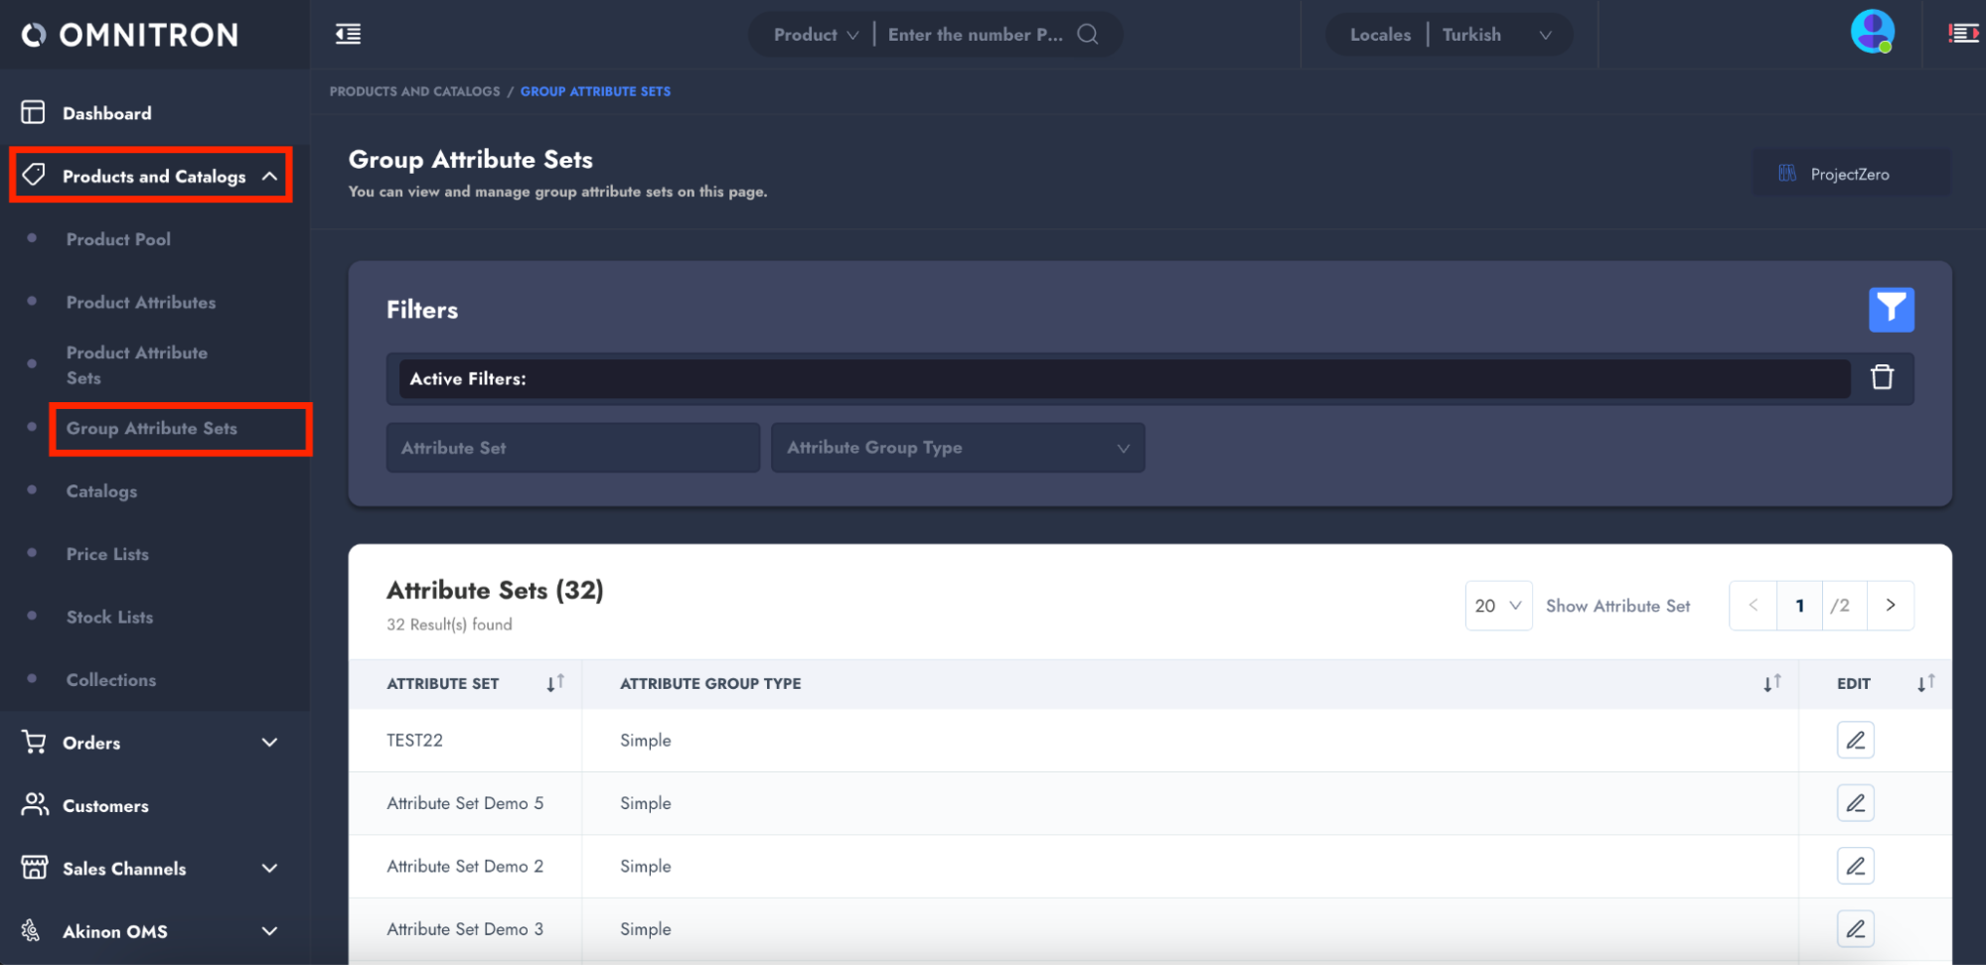Toggle sorting on Attribute Group Type column
The image size is (1986, 966).
1771,683
